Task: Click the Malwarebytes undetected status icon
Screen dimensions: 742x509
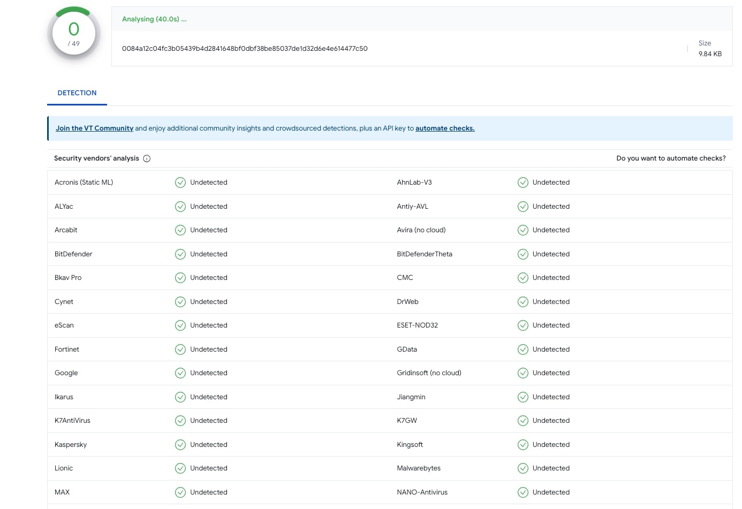Action: click(x=523, y=468)
